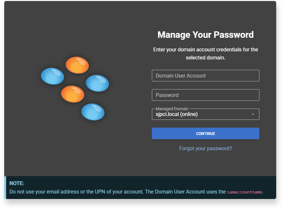The height and width of the screenshot is (209, 283).
Task: Click the light-blue accent bar of the note
Action: pyautogui.click(x=5, y=187)
